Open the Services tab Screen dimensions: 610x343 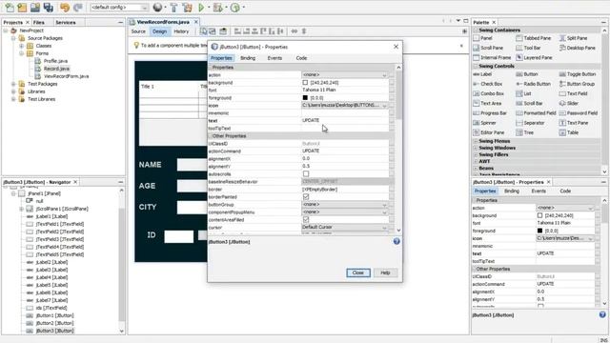tap(66, 23)
